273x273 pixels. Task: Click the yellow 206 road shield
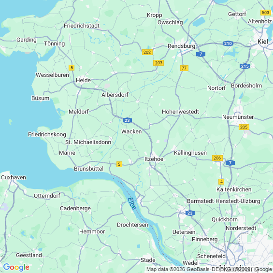[217, 158]
